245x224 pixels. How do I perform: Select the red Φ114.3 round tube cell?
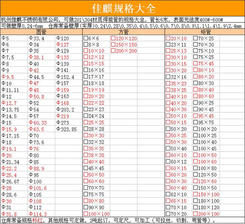coord(38,214)
